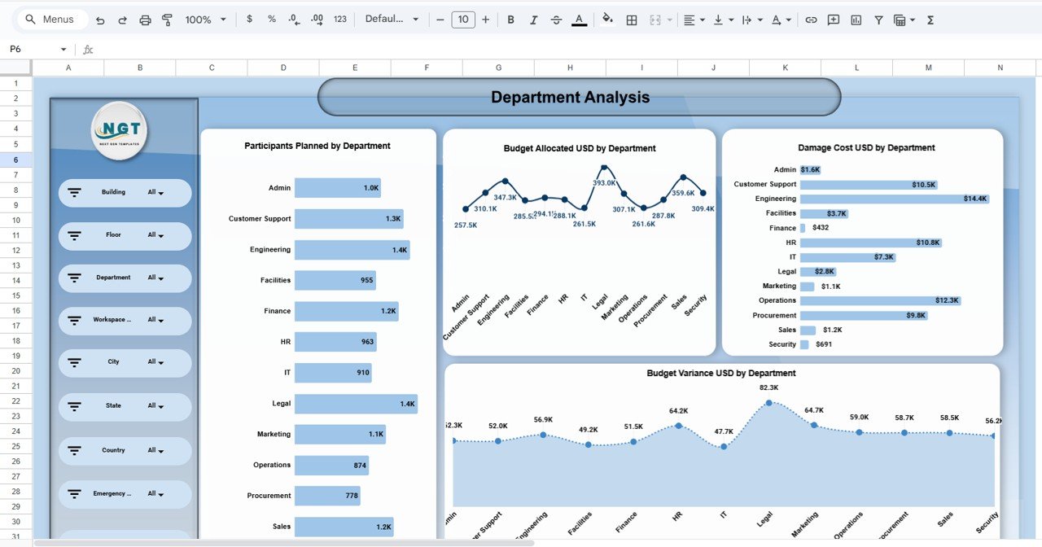Toggle bold formatting
This screenshot has width=1042, height=547.
510,19
